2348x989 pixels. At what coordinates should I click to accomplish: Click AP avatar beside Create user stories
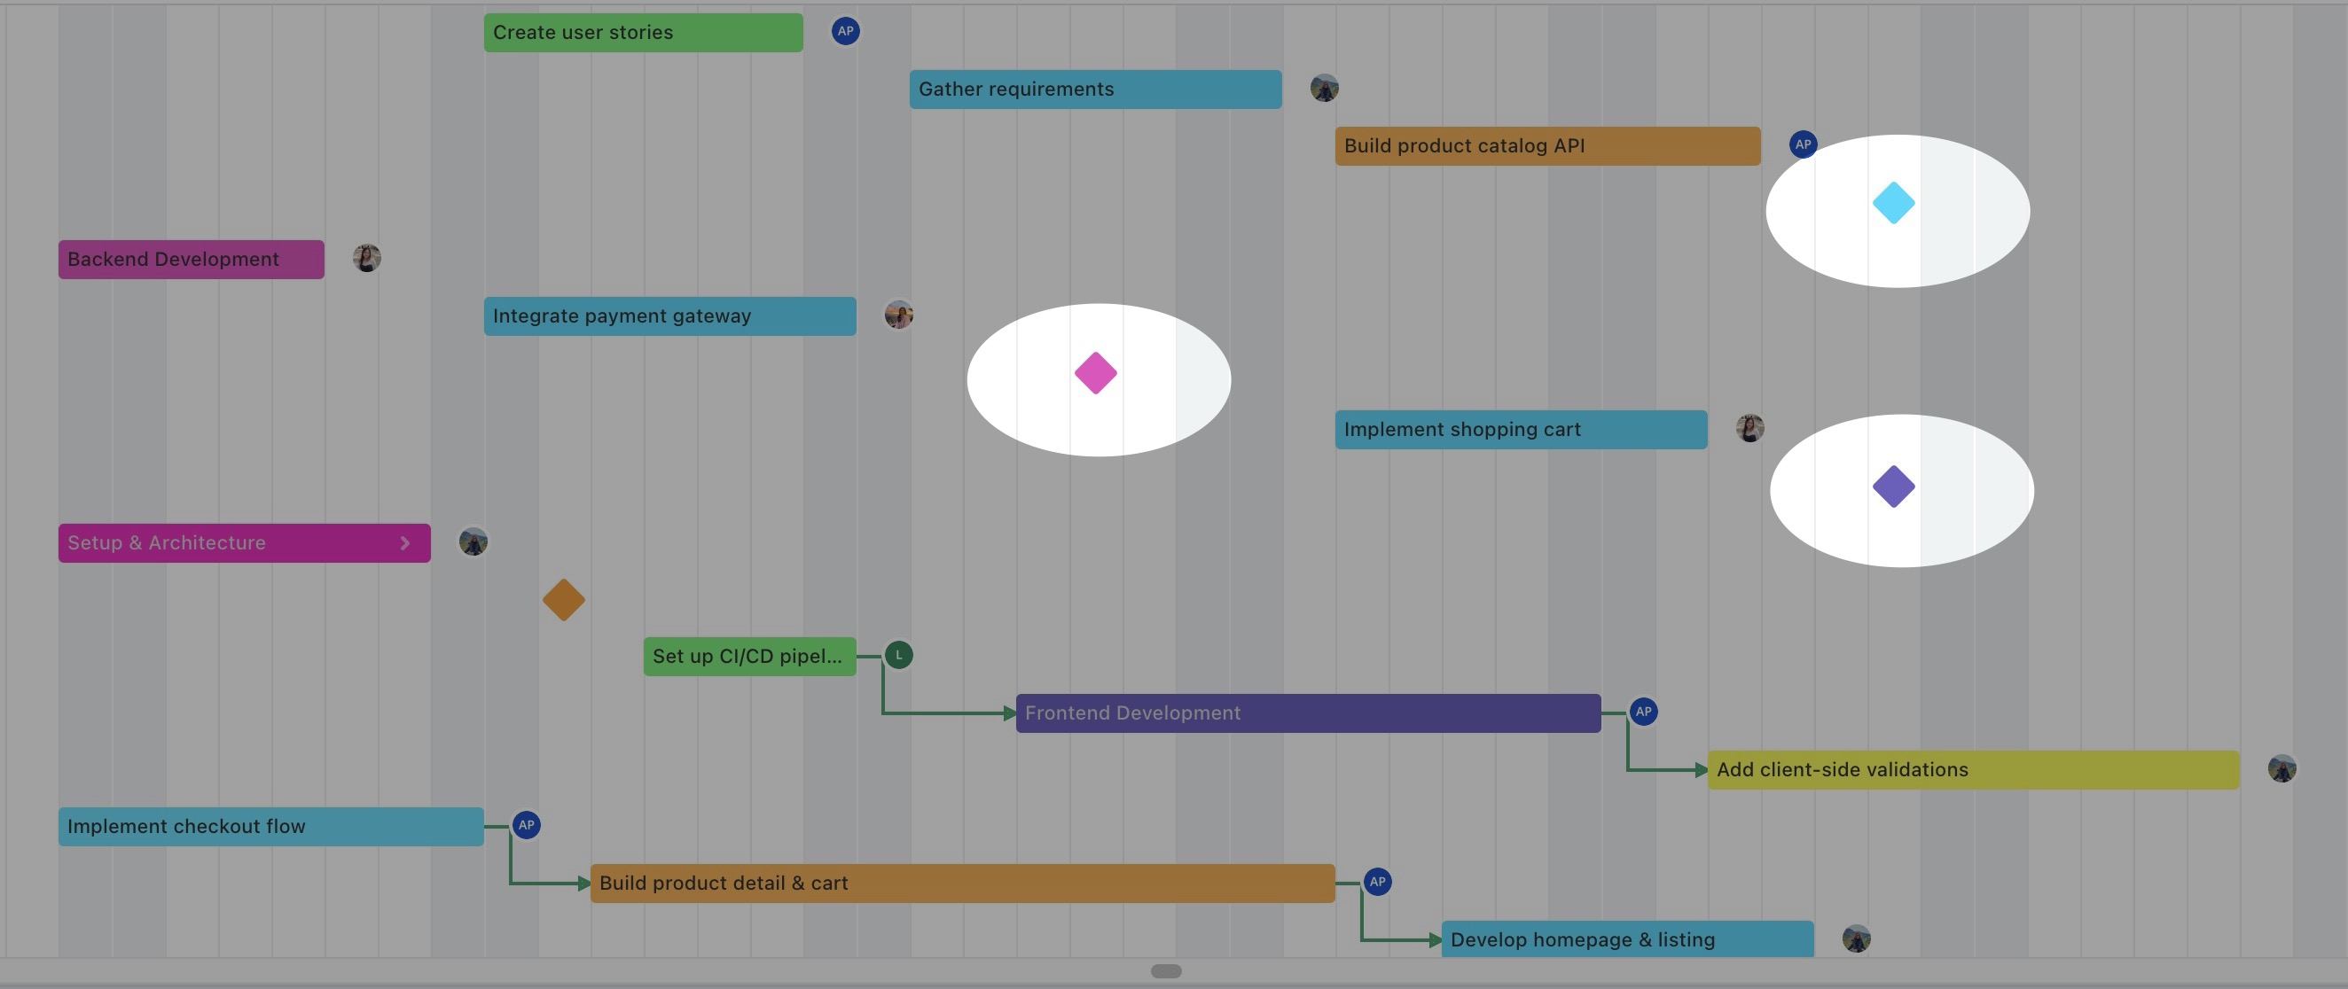click(x=845, y=32)
